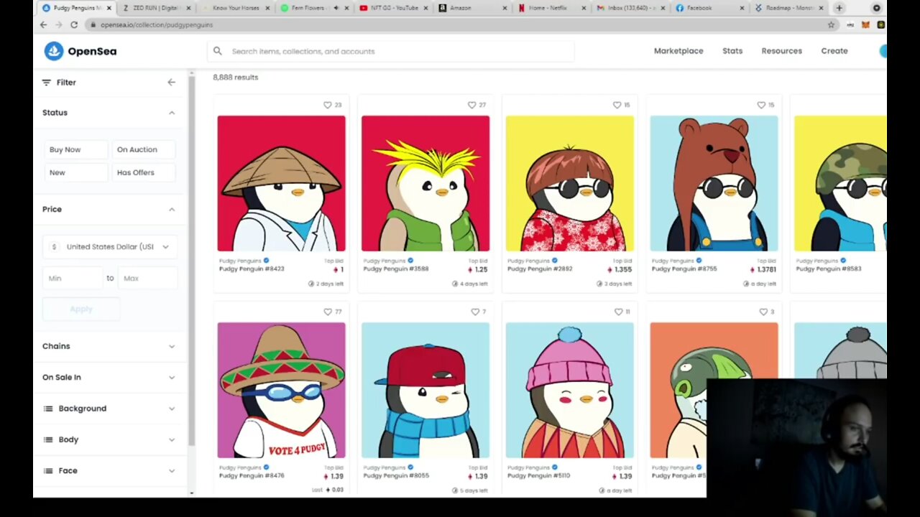Click the browser forward arrow
Screen dimensions: 920x517
pyautogui.click(x=58, y=24)
